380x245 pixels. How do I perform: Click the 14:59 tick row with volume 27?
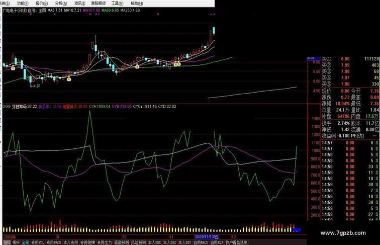[350, 214]
